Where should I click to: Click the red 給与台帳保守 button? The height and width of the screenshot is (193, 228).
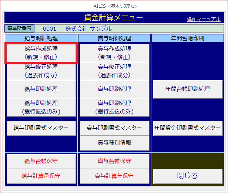[41, 161]
